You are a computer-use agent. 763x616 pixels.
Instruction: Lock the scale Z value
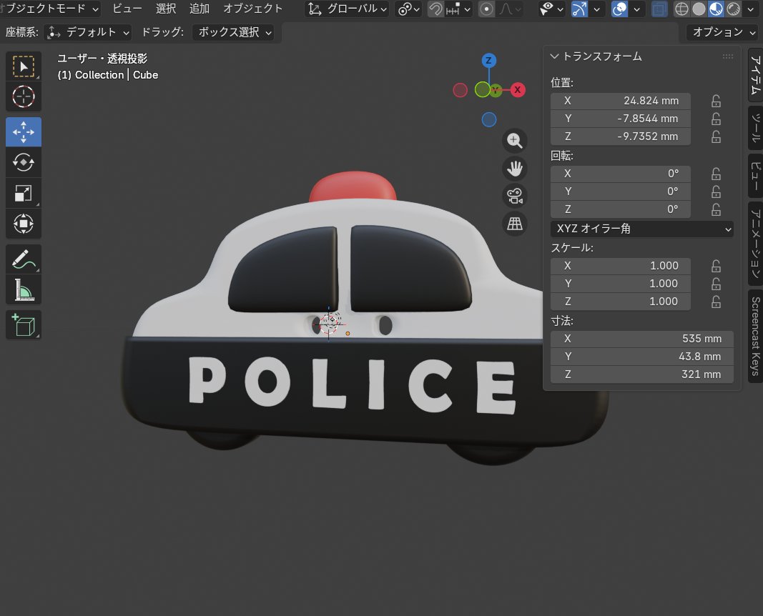(x=716, y=302)
